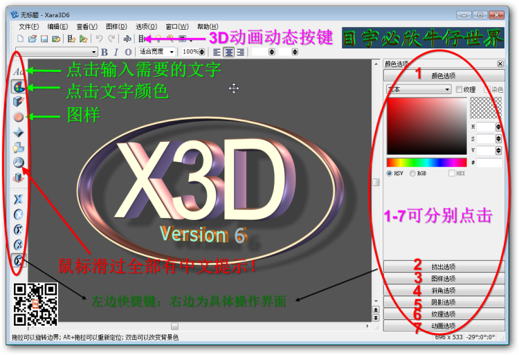This screenshot has height=355, width=519.
Task: Open the 文件(F) menu
Action: pos(28,26)
